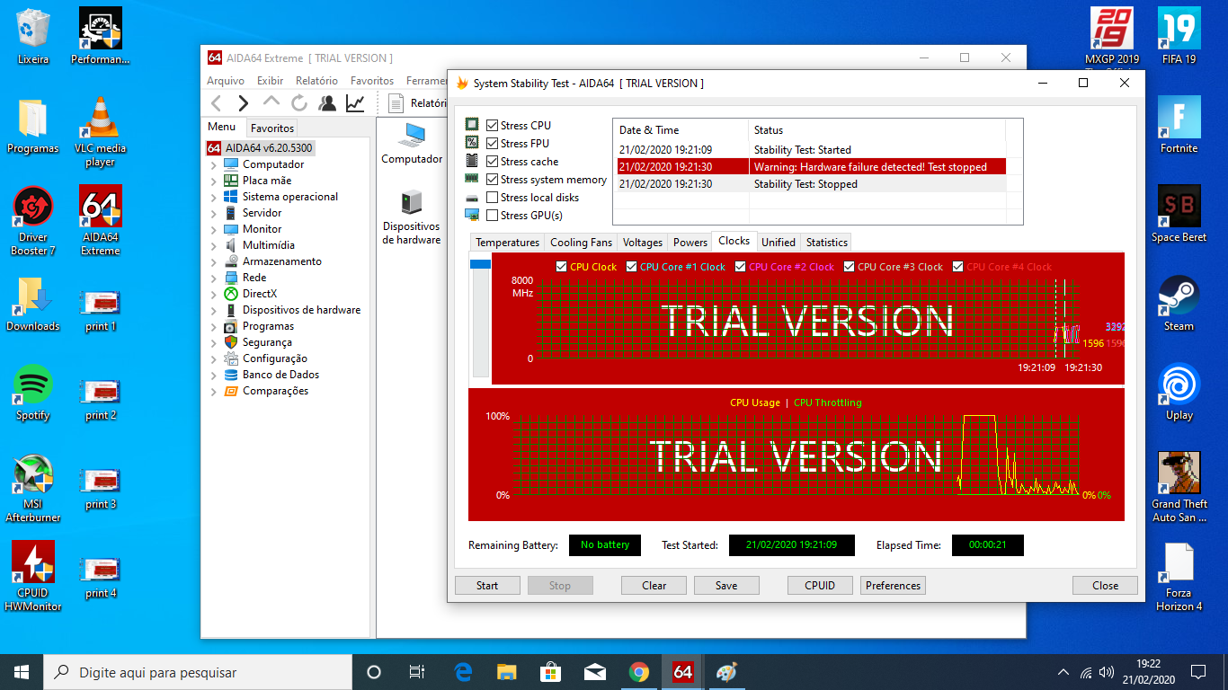Expand the Segurança tree node
The width and height of the screenshot is (1228, 690).
click(x=213, y=343)
